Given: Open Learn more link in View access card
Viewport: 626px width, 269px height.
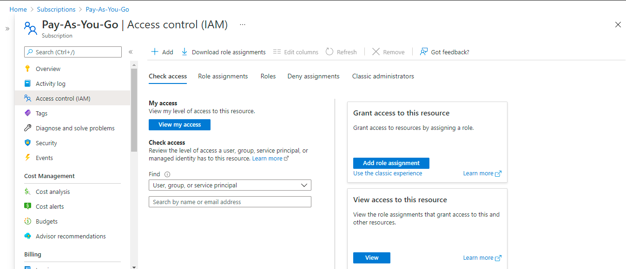Looking at the screenshot, I should [482, 258].
